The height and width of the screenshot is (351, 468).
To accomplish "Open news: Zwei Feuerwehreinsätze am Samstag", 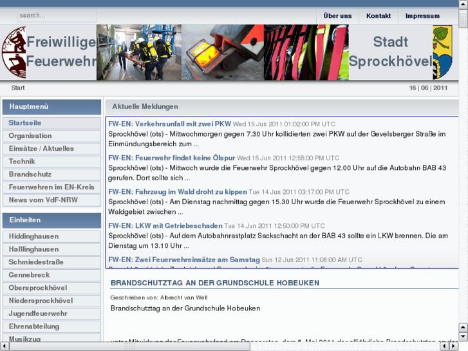I will point(184,260).
